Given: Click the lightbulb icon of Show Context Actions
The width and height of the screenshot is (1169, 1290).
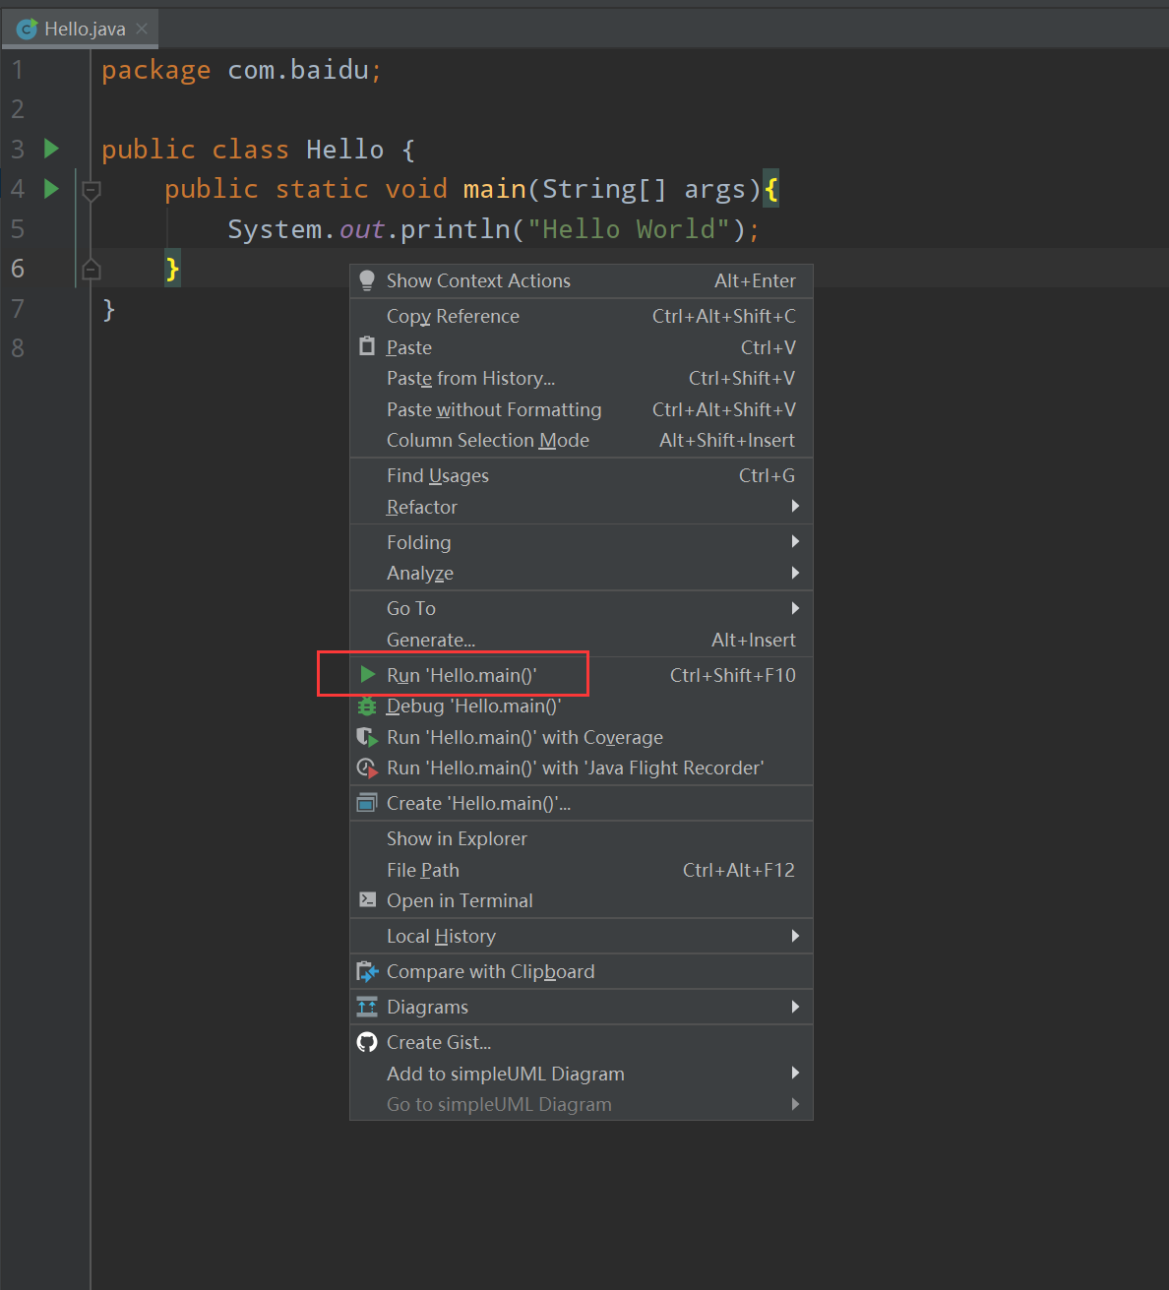Looking at the screenshot, I should coord(367,280).
